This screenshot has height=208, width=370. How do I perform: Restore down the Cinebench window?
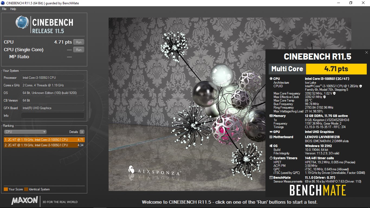point(351,3)
